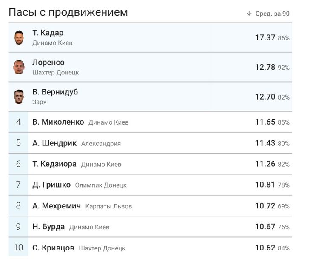The image size is (313, 259).
Task: Open player Т. Кадар's name link
Action: pyautogui.click(x=48, y=33)
